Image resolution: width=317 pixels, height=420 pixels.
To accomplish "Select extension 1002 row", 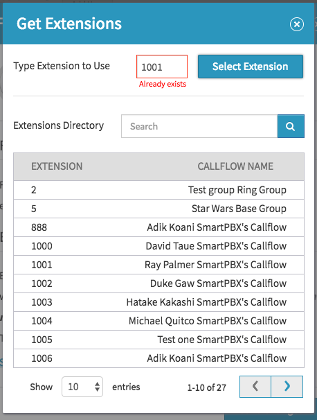I will coord(159,283).
